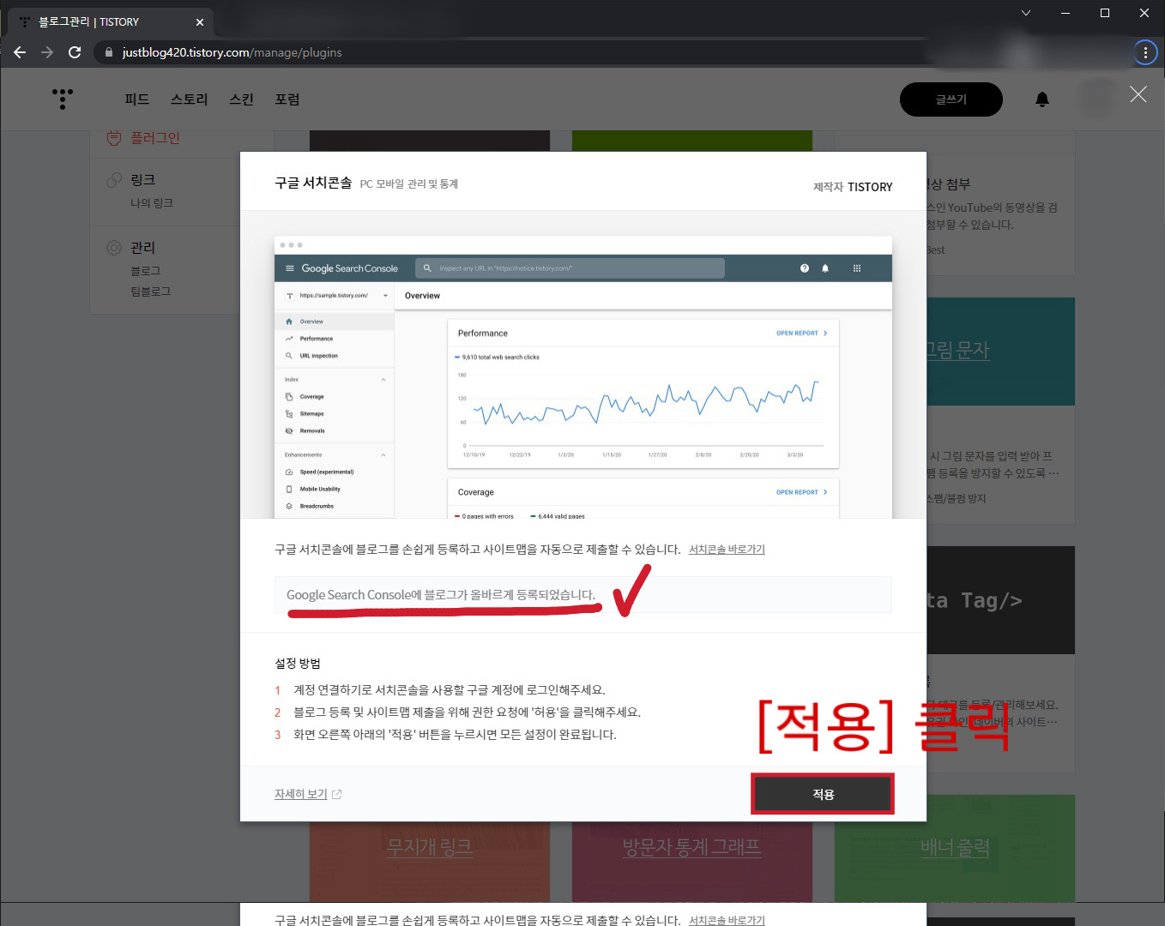Click the Google Search Console registration status text
This screenshot has width=1165, height=926.
441,595
